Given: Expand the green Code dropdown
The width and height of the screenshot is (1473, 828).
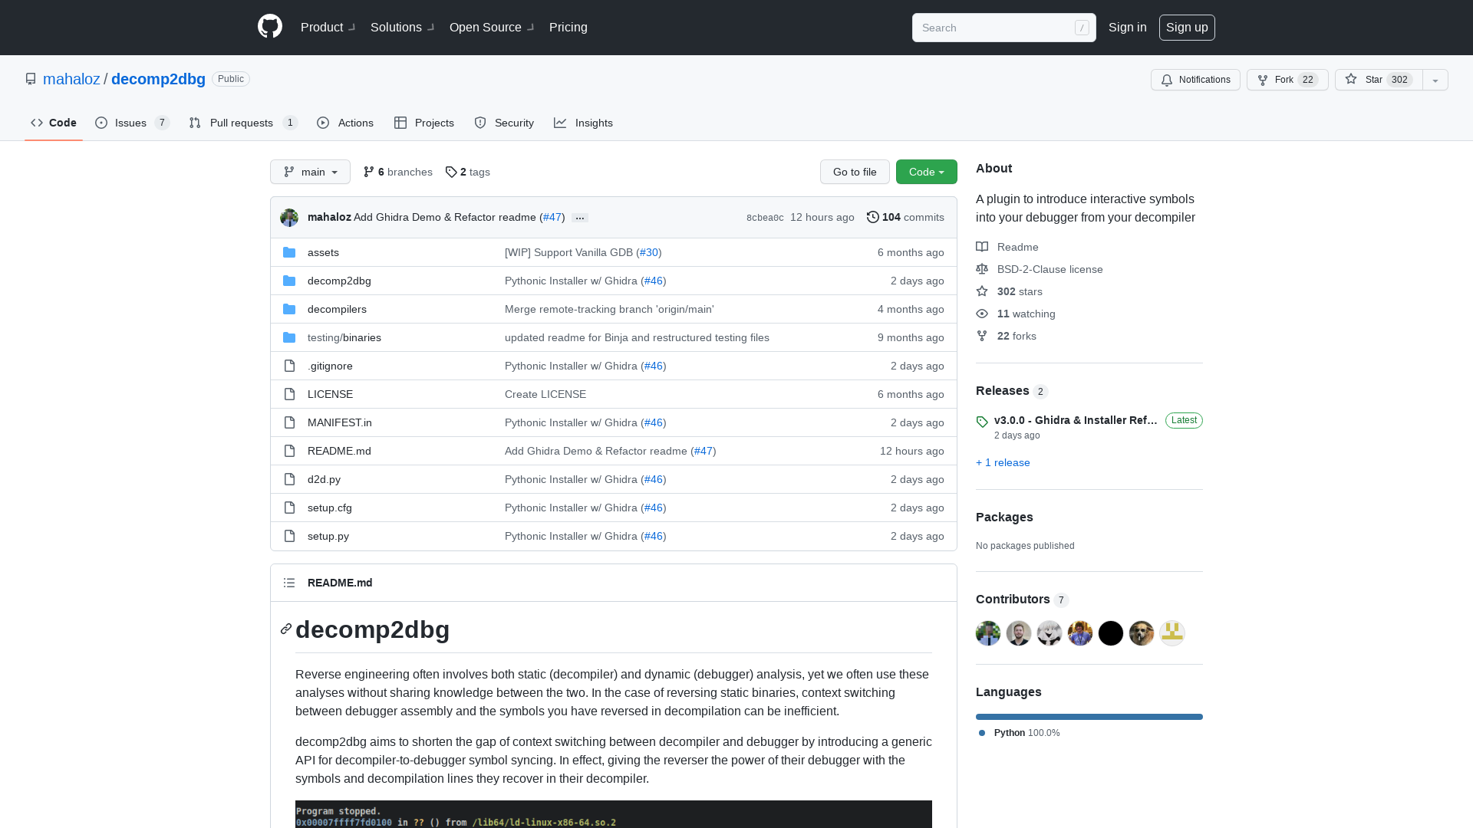Looking at the screenshot, I should [x=926, y=172].
